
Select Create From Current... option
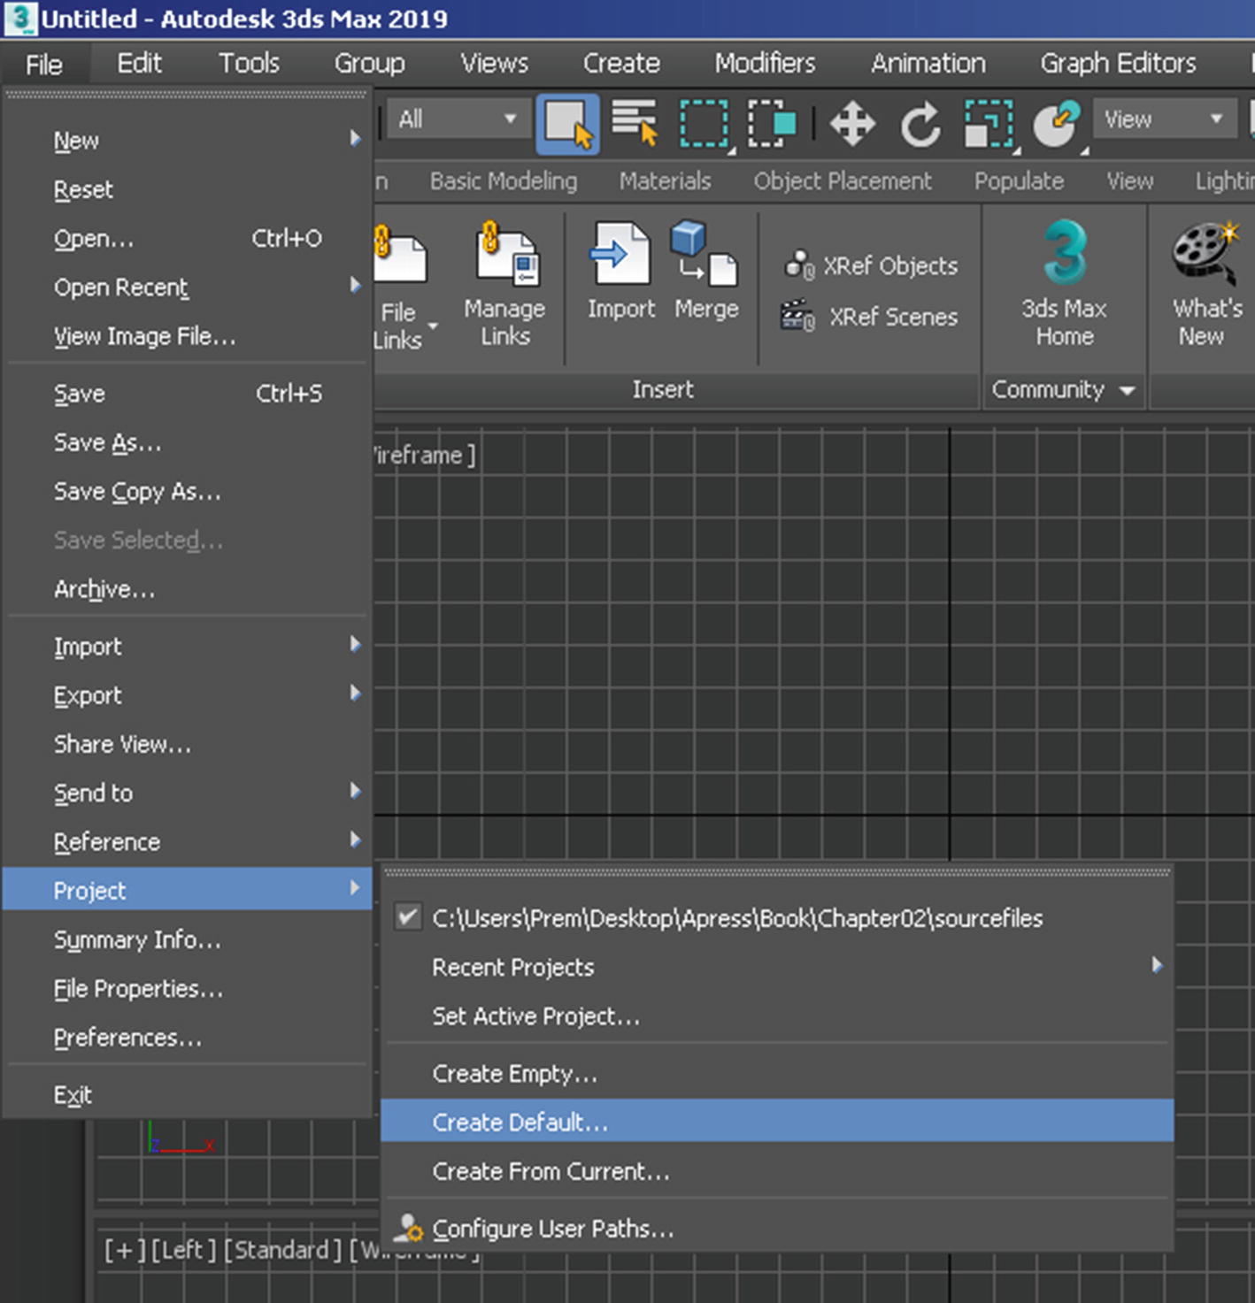(x=777, y=1171)
